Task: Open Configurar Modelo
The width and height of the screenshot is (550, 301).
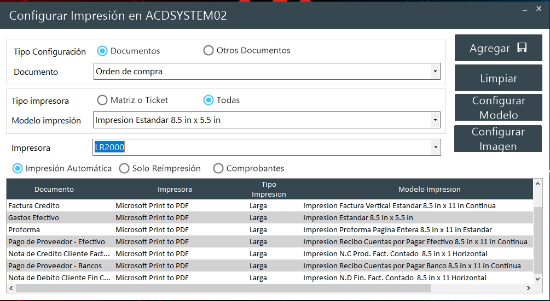Action: [x=498, y=108]
